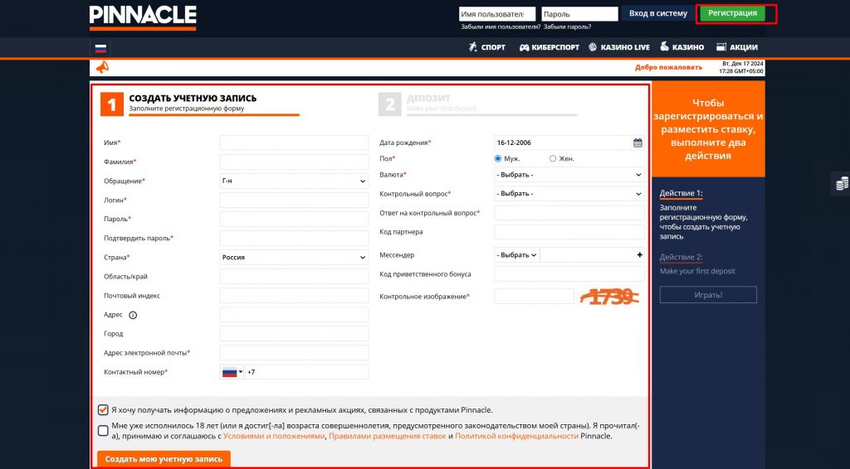Open the Валюта dropdown

pyautogui.click(x=569, y=175)
